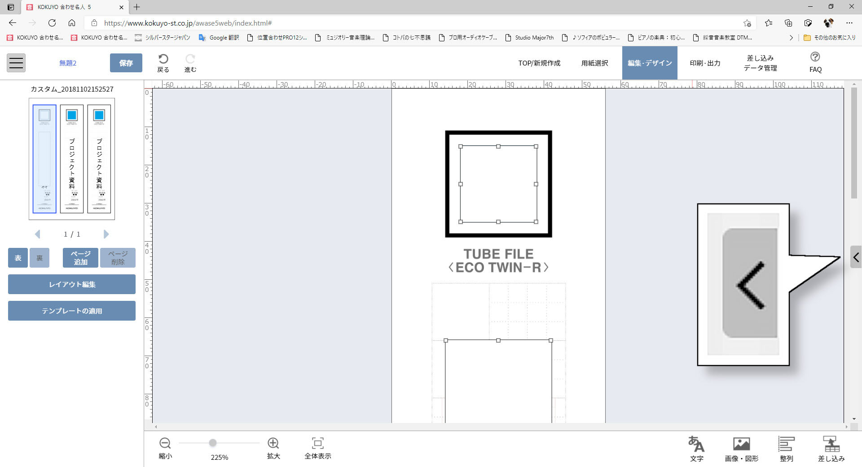
Task: Open the hamburger menu
Action: [16, 63]
